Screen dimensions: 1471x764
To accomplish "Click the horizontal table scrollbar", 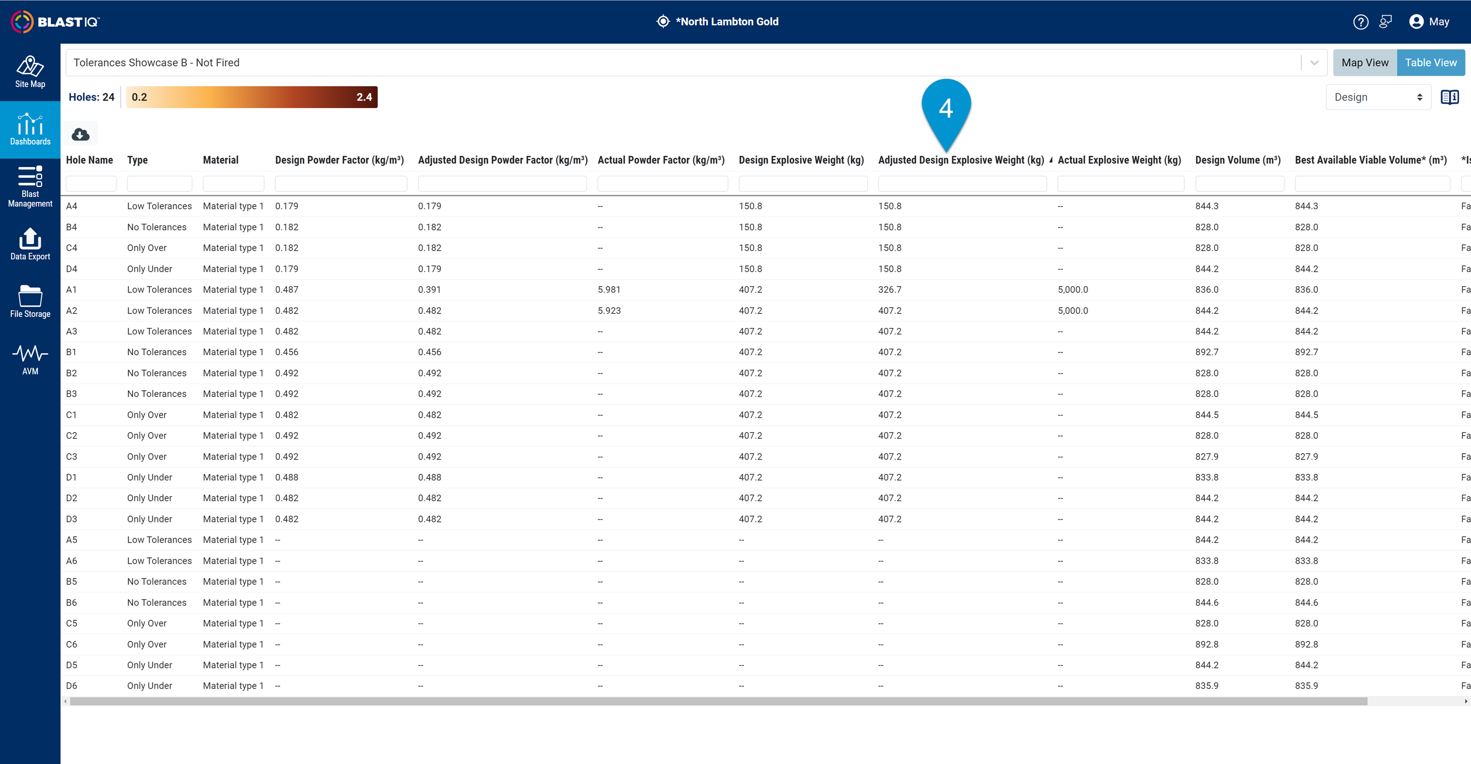I will click(x=718, y=701).
